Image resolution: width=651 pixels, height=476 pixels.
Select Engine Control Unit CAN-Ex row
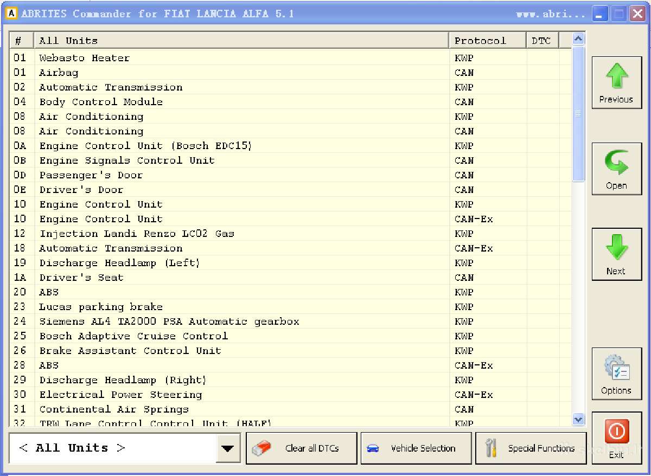click(291, 219)
